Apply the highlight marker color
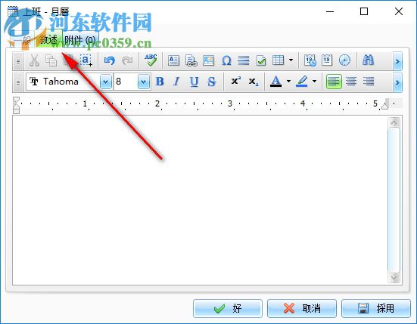Image resolution: width=417 pixels, height=324 pixels. (302, 82)
